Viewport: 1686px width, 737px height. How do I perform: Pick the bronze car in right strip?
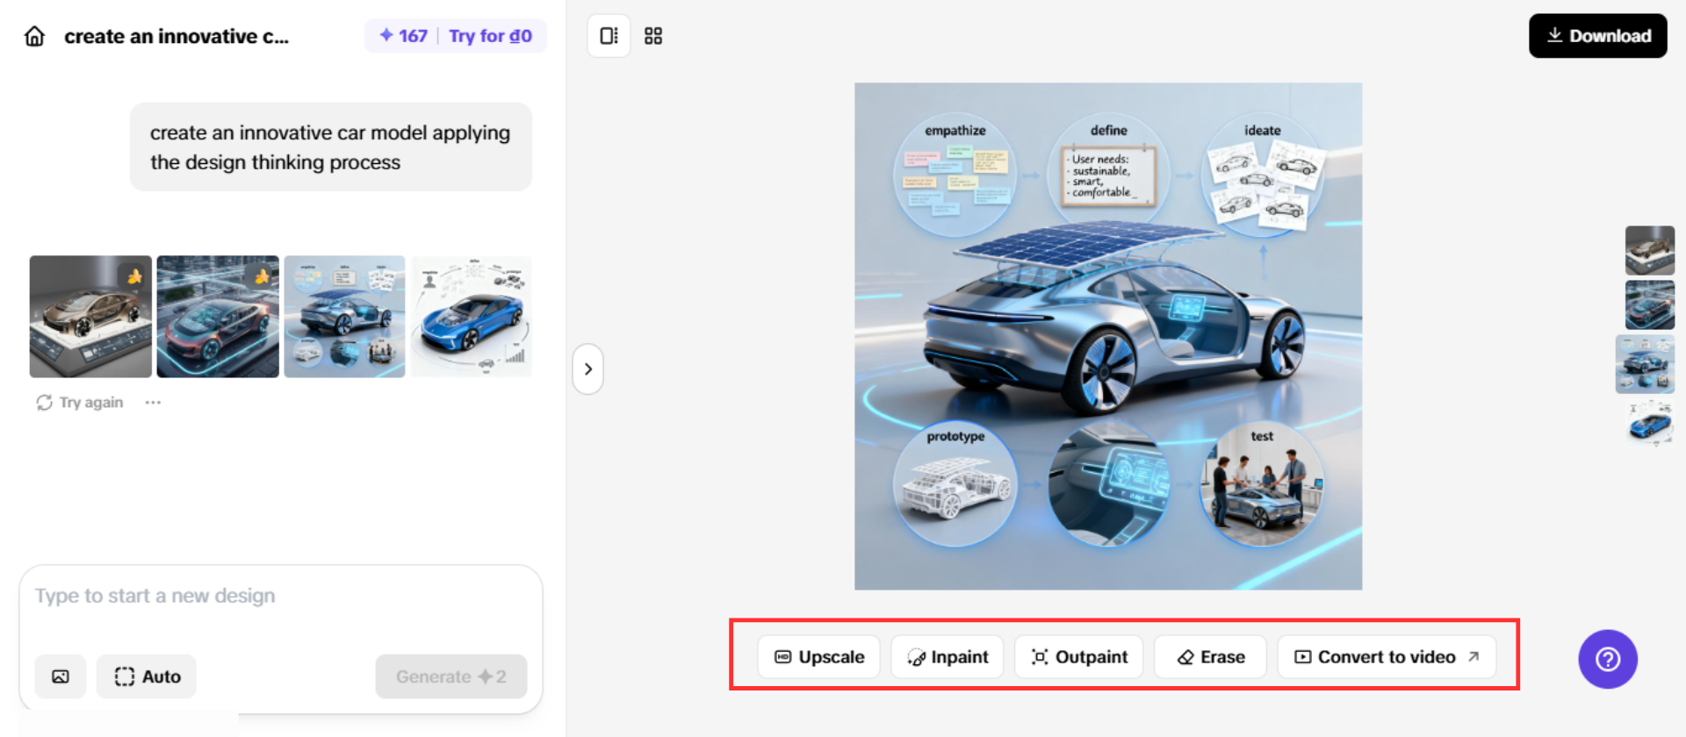[1650, 251]
